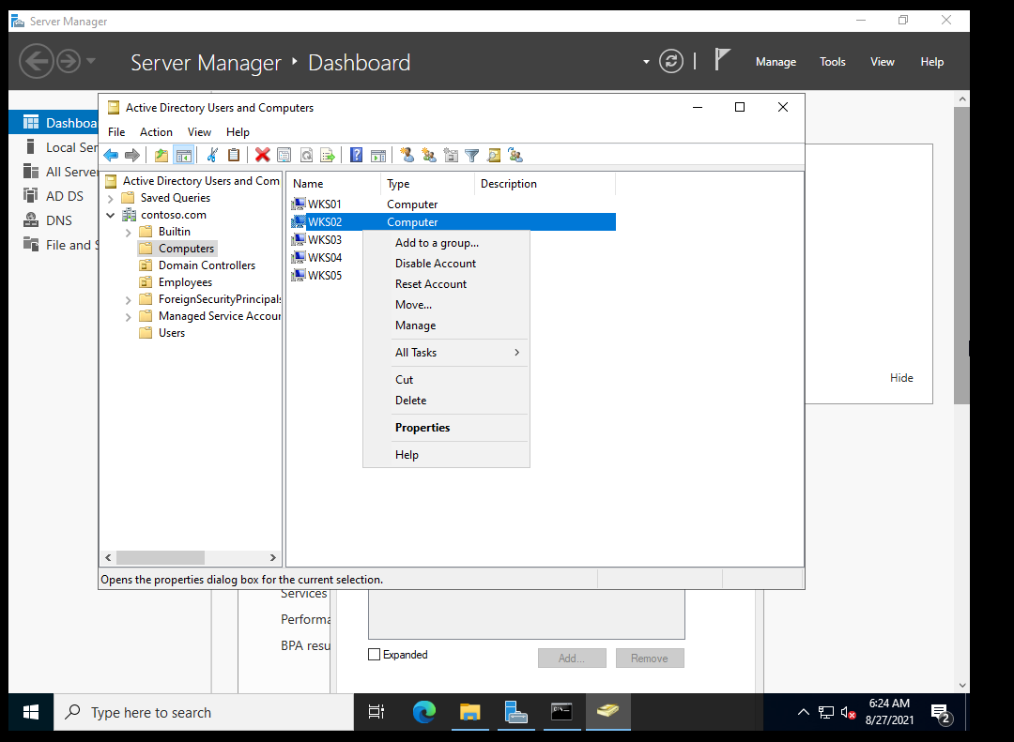Open Properties via toolbar icon
The height and width of the screenshot is (742, 1014).
tap(284, 155)
